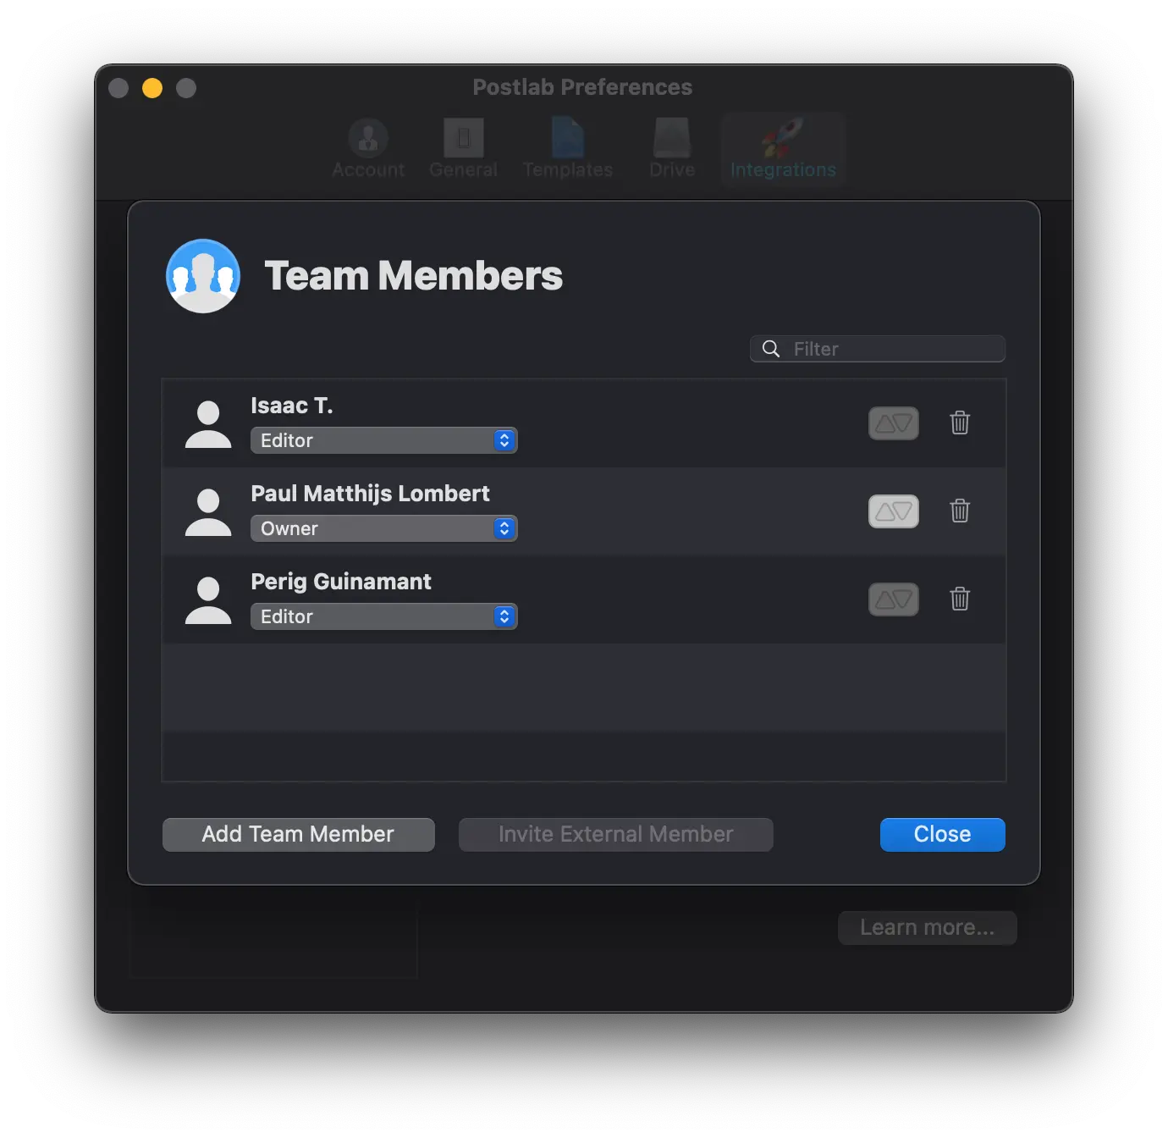Open the Account preferences tab
1168x1138 pixels.
tap(368, 149)
